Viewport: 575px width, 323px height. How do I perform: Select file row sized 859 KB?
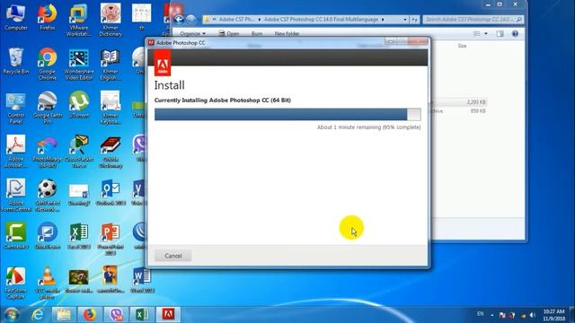pyautogui.click(x=459, y=111)
